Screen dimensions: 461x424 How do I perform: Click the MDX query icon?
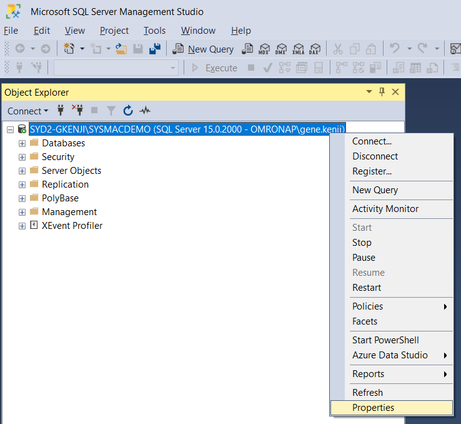(x=264, y=49)
